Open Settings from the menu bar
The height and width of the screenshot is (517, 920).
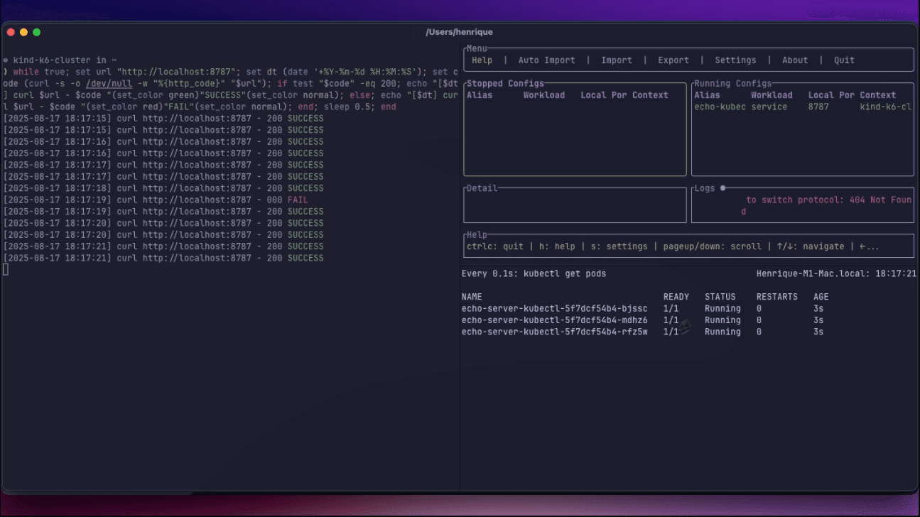click(x=735, y=60)
